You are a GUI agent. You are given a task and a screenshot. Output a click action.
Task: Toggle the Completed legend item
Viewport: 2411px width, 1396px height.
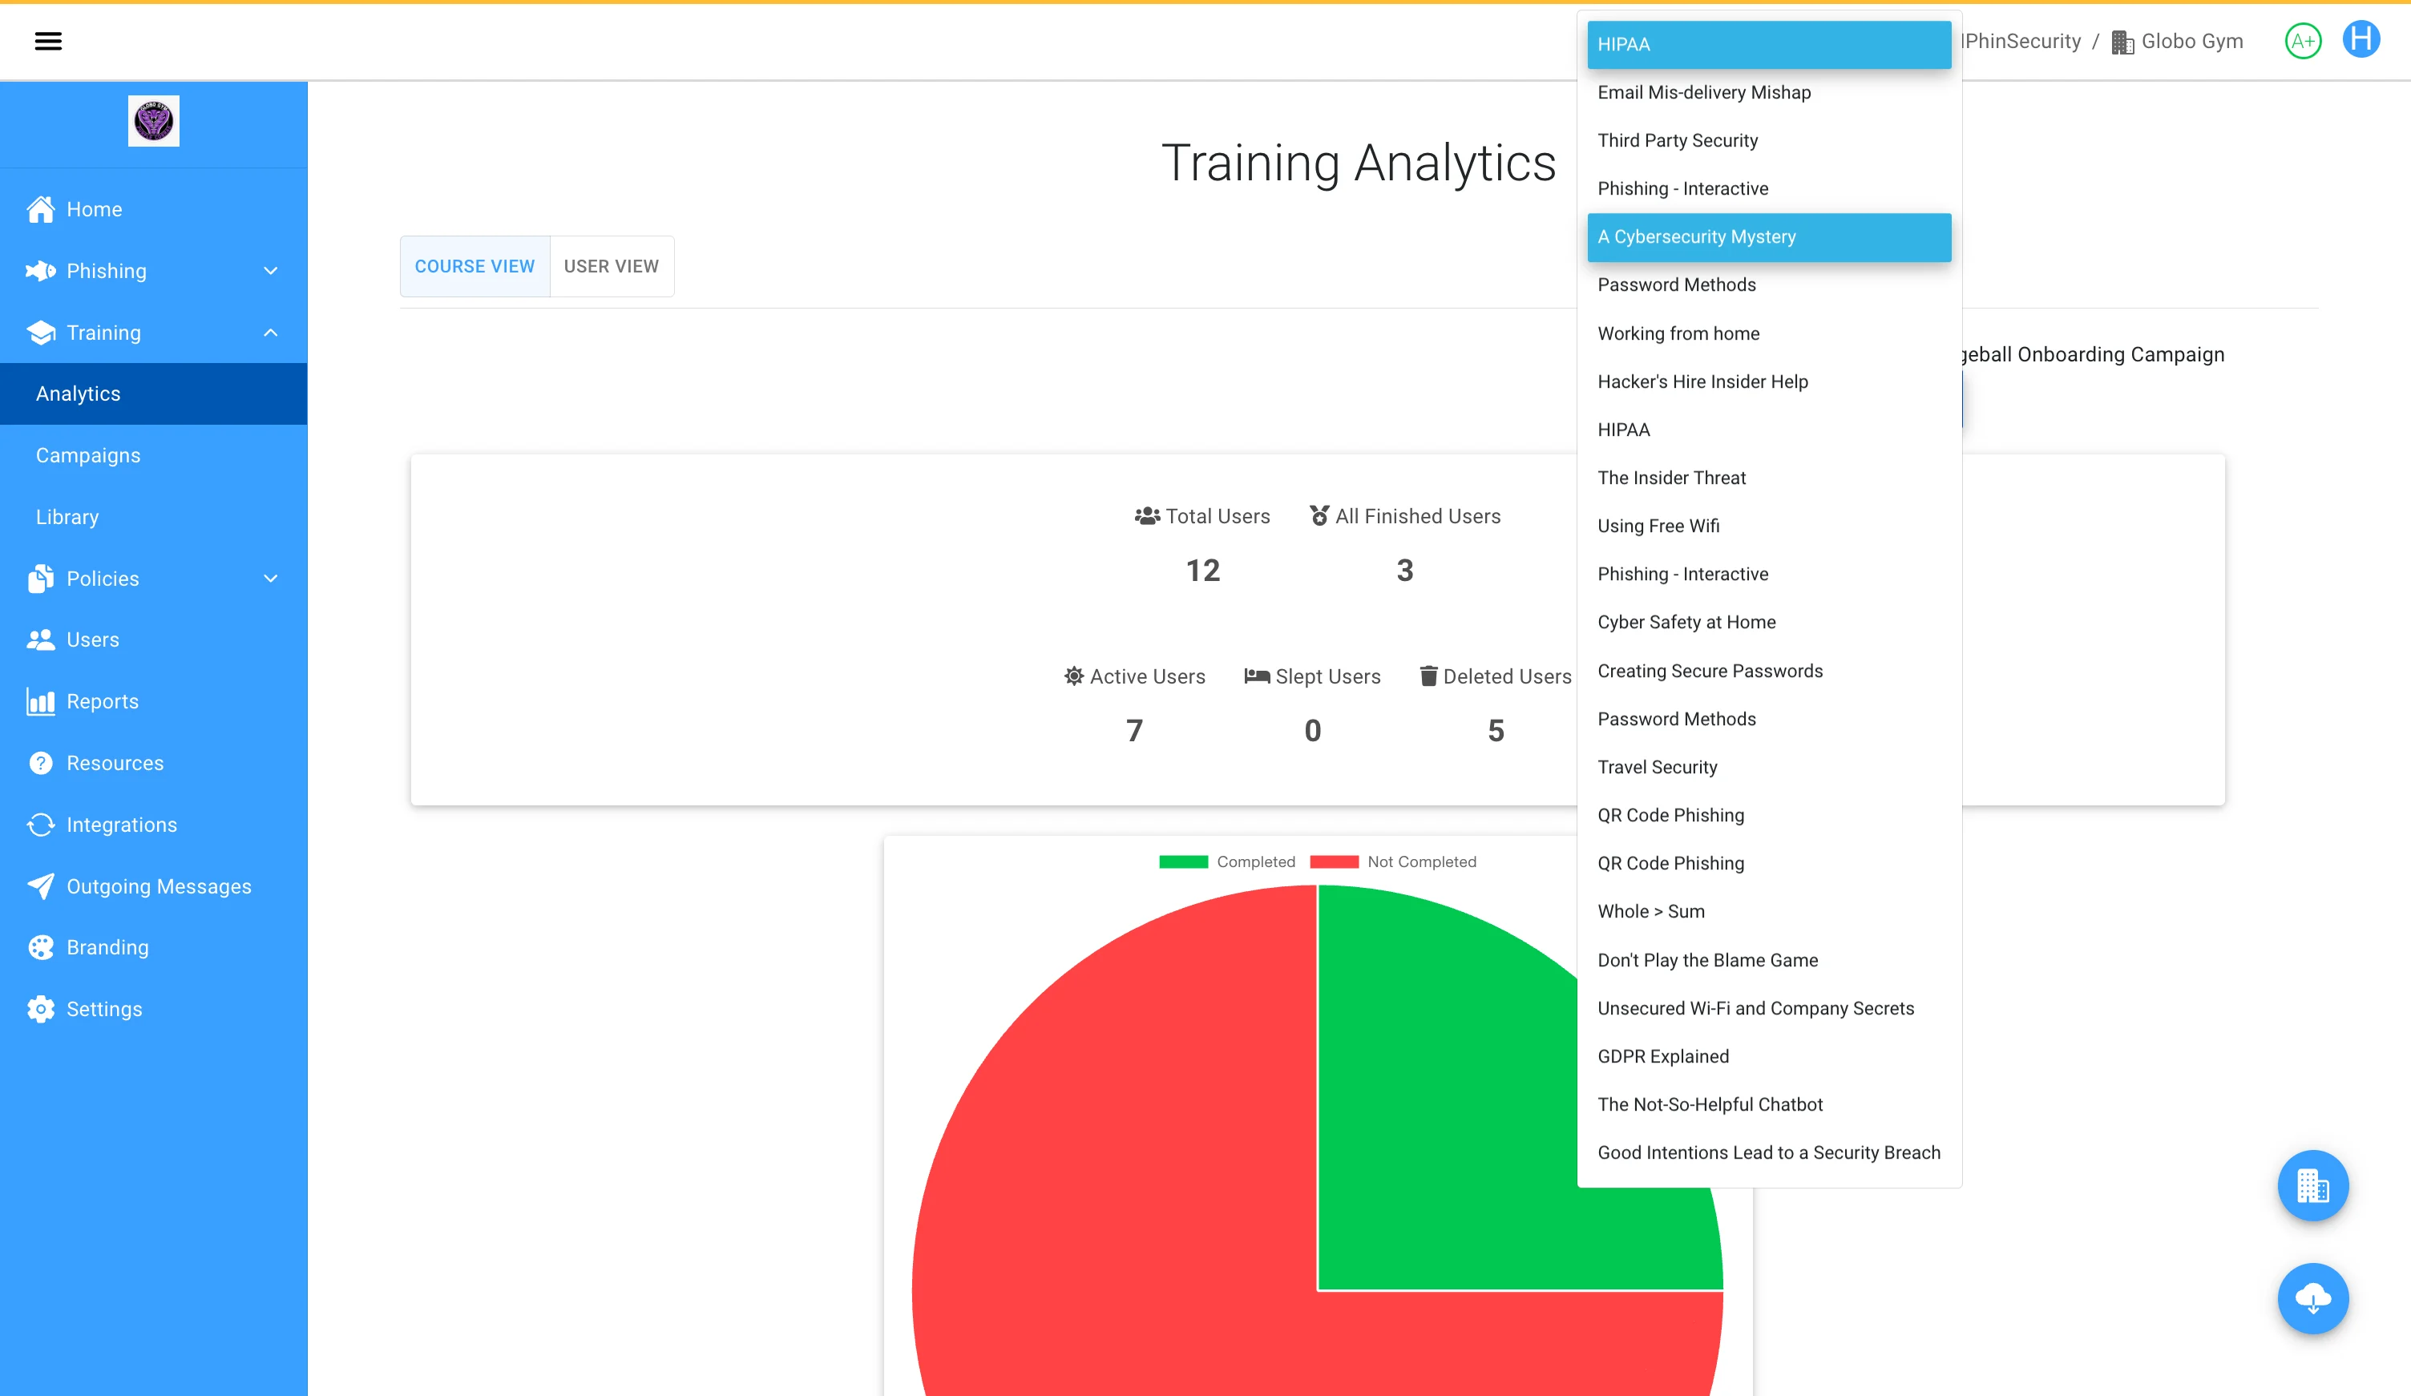(1226, 861)
